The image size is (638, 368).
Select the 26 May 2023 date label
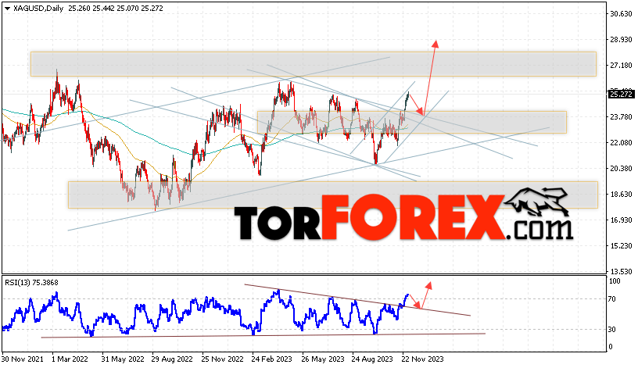click(323, 359)
